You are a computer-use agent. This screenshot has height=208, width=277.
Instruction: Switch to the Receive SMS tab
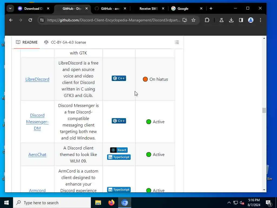[x=149, y=8]
